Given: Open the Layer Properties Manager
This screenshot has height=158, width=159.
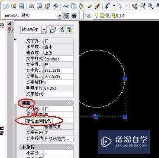Looking at the screenshot, I should (88, 16).
